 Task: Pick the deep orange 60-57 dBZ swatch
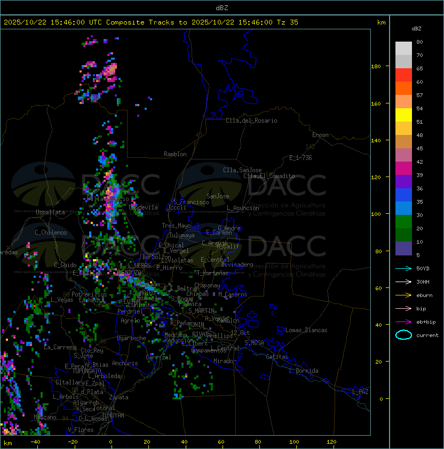point(403,88)
